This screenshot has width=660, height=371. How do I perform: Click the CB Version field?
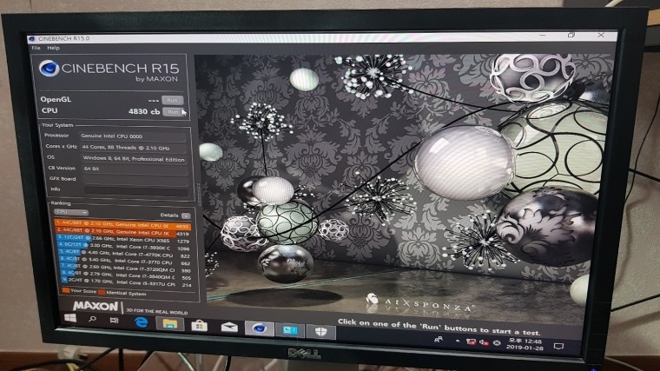coord(135,169)
